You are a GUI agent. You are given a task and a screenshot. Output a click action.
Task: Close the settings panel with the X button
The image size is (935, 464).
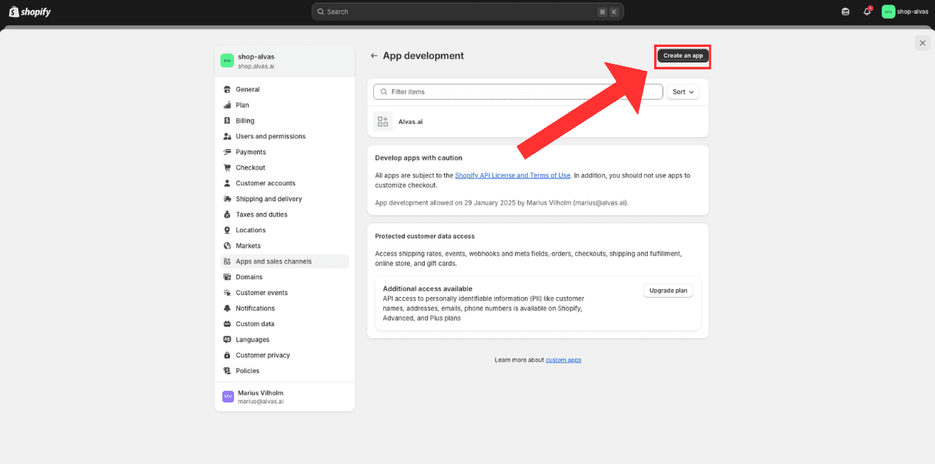923,43
